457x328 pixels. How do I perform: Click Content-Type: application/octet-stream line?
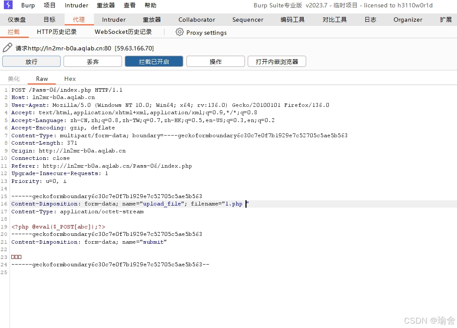[x=77, y=212]
